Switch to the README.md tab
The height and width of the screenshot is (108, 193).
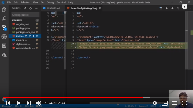pyautogui.click(x=52, y=8)
